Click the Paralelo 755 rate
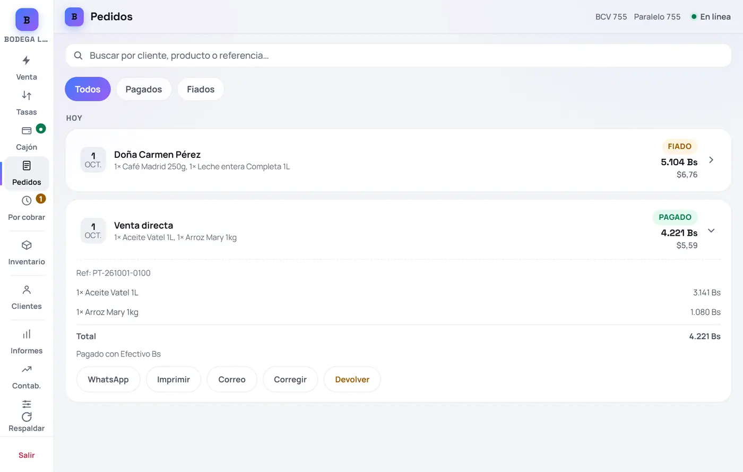Image resolution: width=743 pixels, height=472 pixels. [x=657, y=17]
